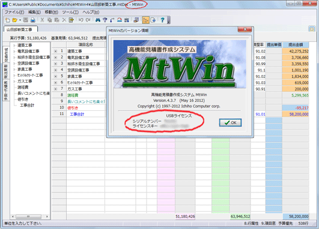Click the 項目名称 column header
The height and width of the screenshot is (229, 319).
pyautogui.click(x=86, y=45)
